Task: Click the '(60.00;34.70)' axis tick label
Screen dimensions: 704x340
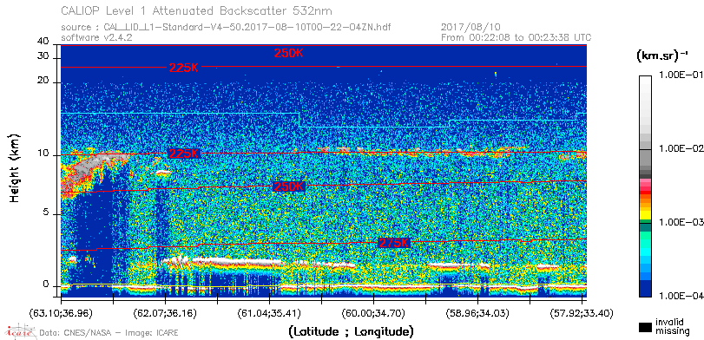Action: pos(373,312)
